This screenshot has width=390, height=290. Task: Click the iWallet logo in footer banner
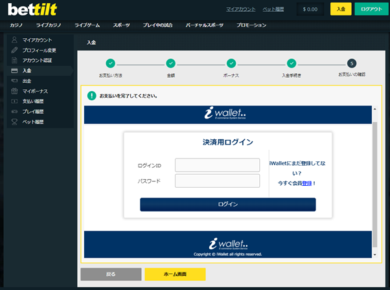click(x=228, y=243)
